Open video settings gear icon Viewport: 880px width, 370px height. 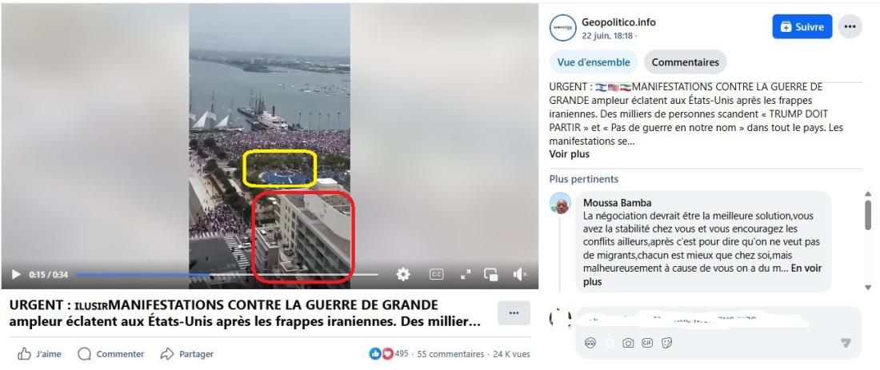(x=403, y=274)
